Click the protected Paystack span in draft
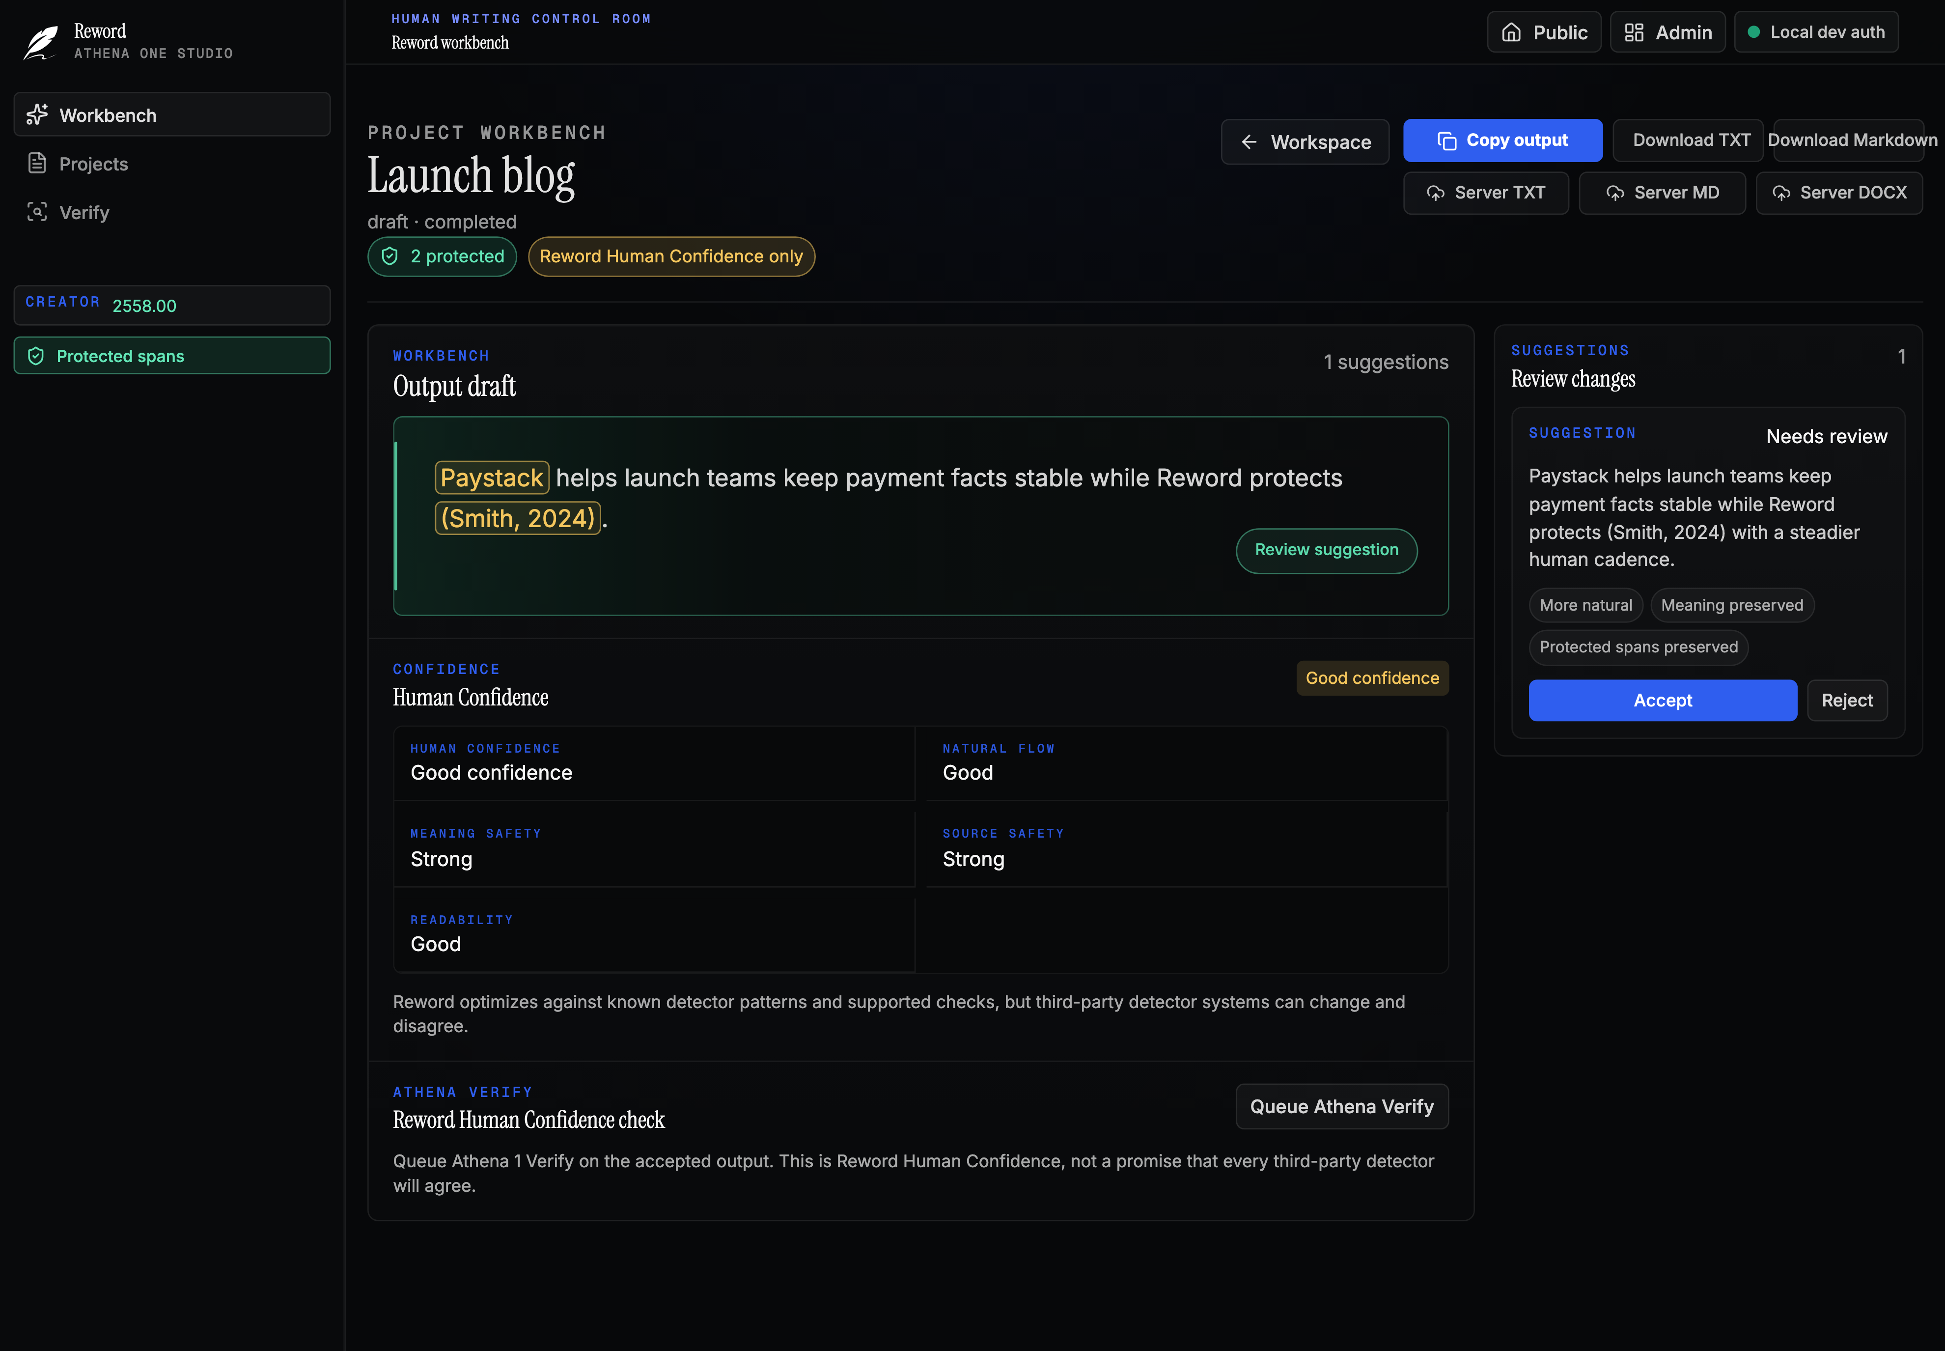 492,478
